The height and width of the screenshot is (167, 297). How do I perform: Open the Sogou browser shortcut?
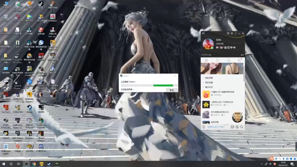pyautogui.click(x=41, y=45)
